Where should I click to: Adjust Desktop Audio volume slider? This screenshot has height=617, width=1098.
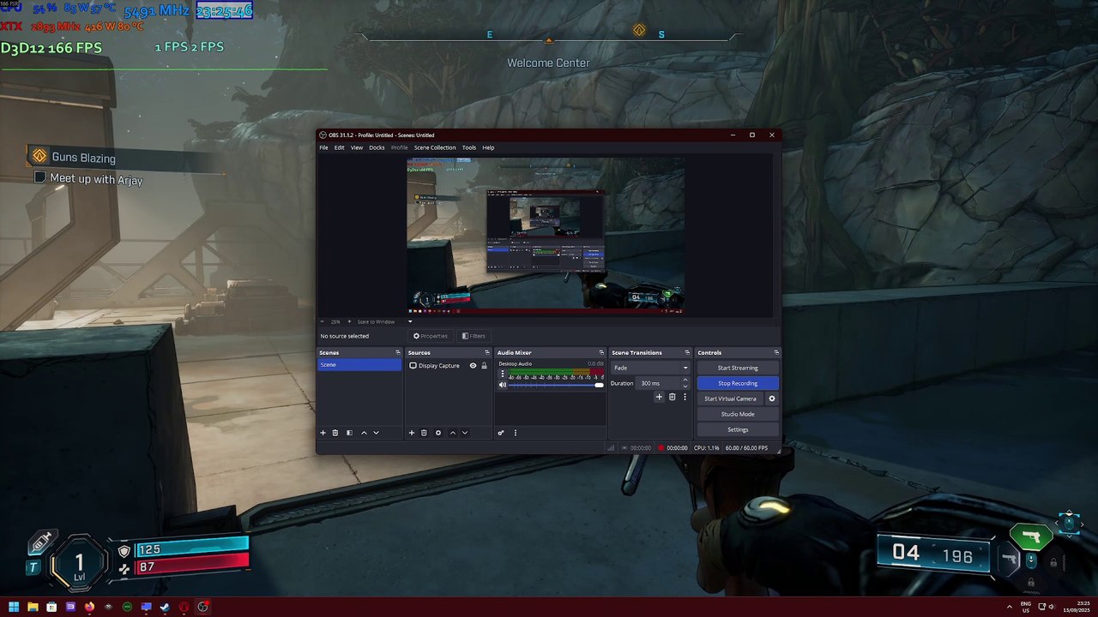(x=556, y=385)
